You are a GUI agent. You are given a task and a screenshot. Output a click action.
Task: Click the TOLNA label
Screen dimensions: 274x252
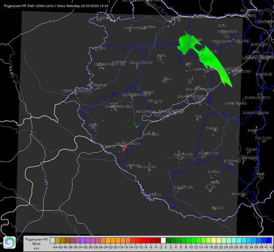tap(251, 150)
